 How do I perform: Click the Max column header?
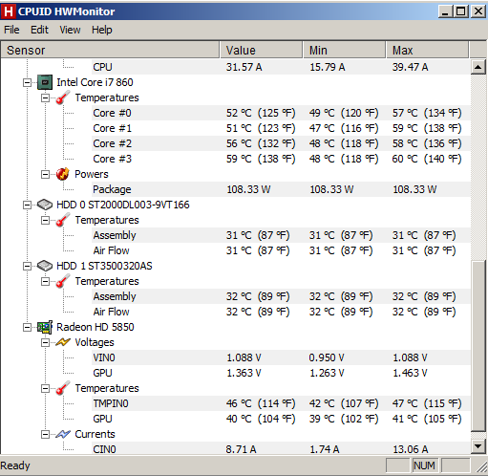click(x=428, y=51)
